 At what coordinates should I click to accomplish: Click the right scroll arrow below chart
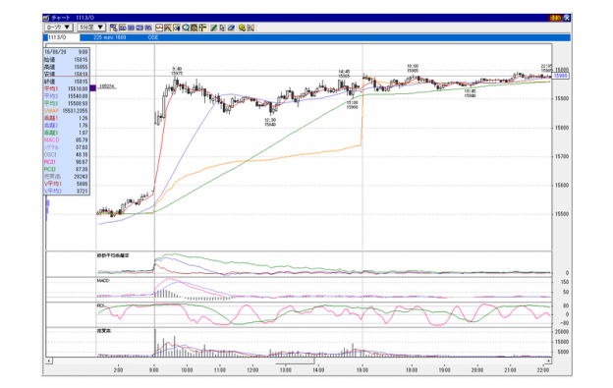pyautogui.click(x=548, y=360)
